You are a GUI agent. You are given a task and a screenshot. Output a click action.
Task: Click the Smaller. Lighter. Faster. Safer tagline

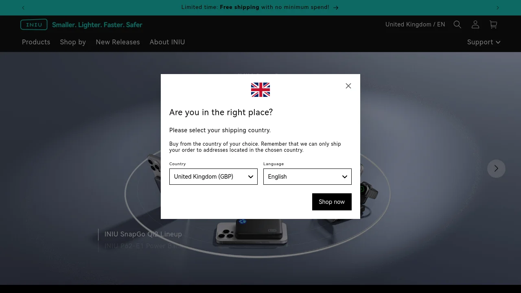[97, 25]
